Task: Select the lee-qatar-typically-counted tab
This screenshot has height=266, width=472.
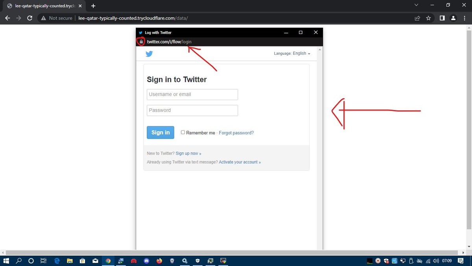Action: point(45,6)
